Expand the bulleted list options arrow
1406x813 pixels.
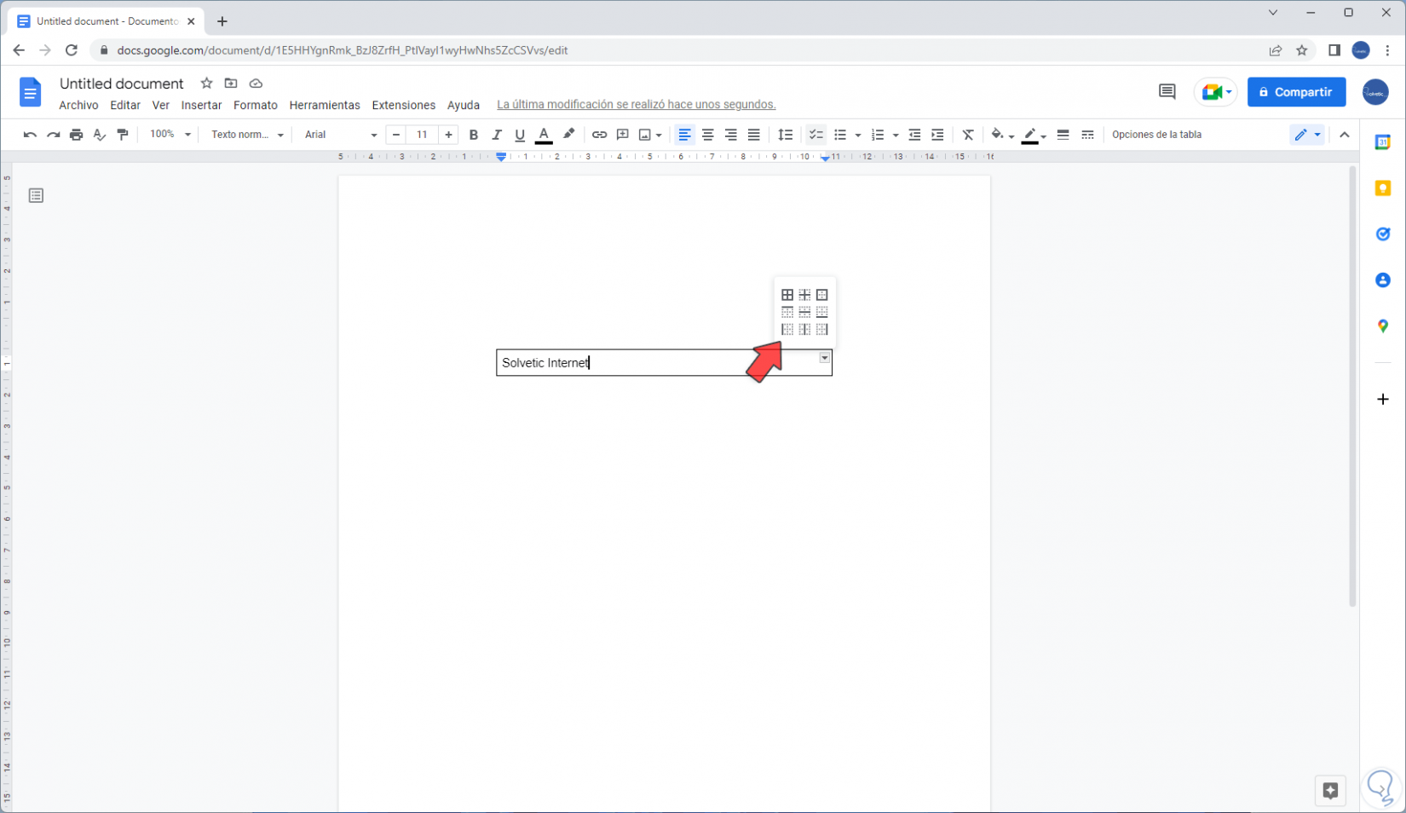point(858,135)
